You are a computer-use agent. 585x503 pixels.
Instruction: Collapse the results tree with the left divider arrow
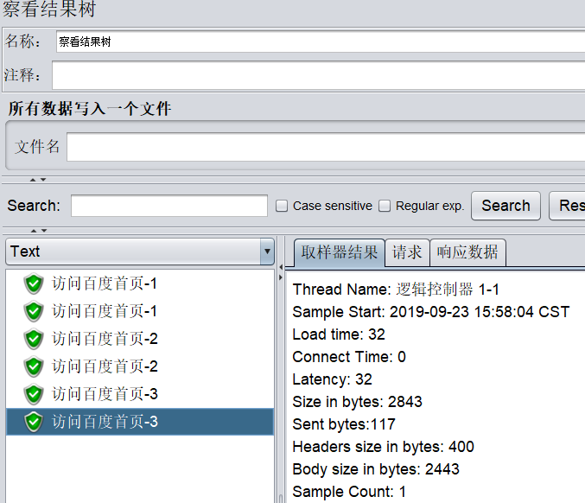[x=281, y=267]
